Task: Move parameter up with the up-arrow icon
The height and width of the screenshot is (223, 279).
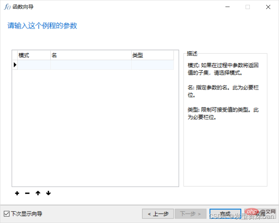Action: coord(38,193)
